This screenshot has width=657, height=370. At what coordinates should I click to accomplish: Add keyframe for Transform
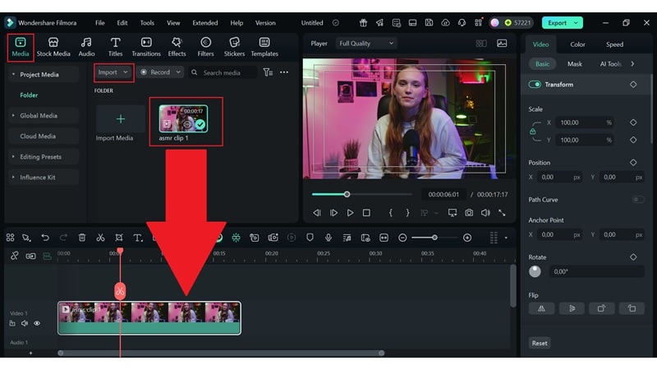pyautogui.click(x=633, y=85)
